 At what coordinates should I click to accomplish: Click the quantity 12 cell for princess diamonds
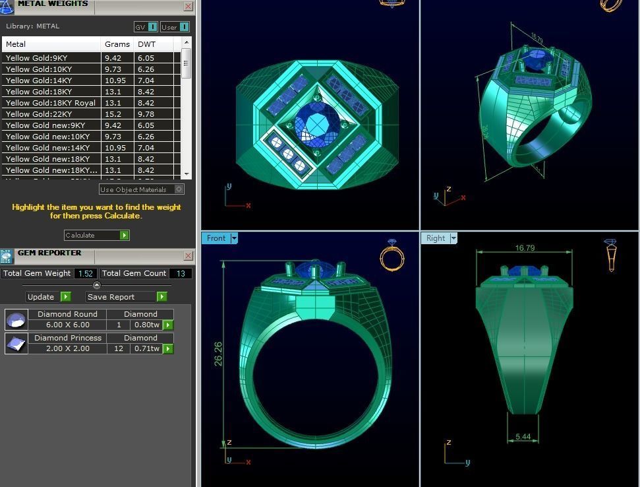click(x=119, y=348)
